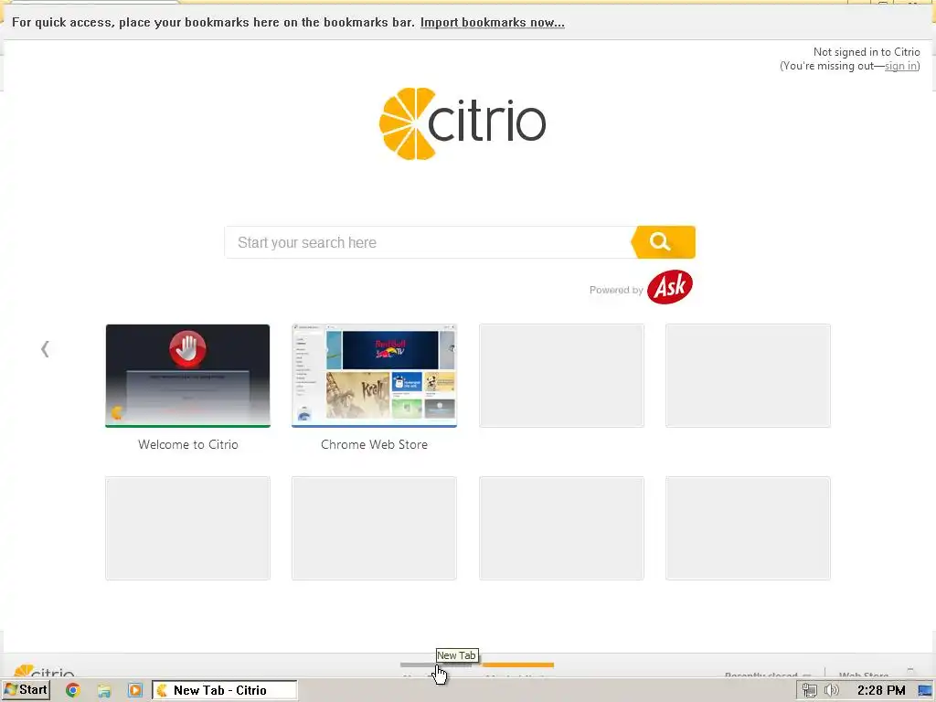Click the 'sign in' link
The width and height of the screenshot is (936, 702).
(x=900, y=66)
